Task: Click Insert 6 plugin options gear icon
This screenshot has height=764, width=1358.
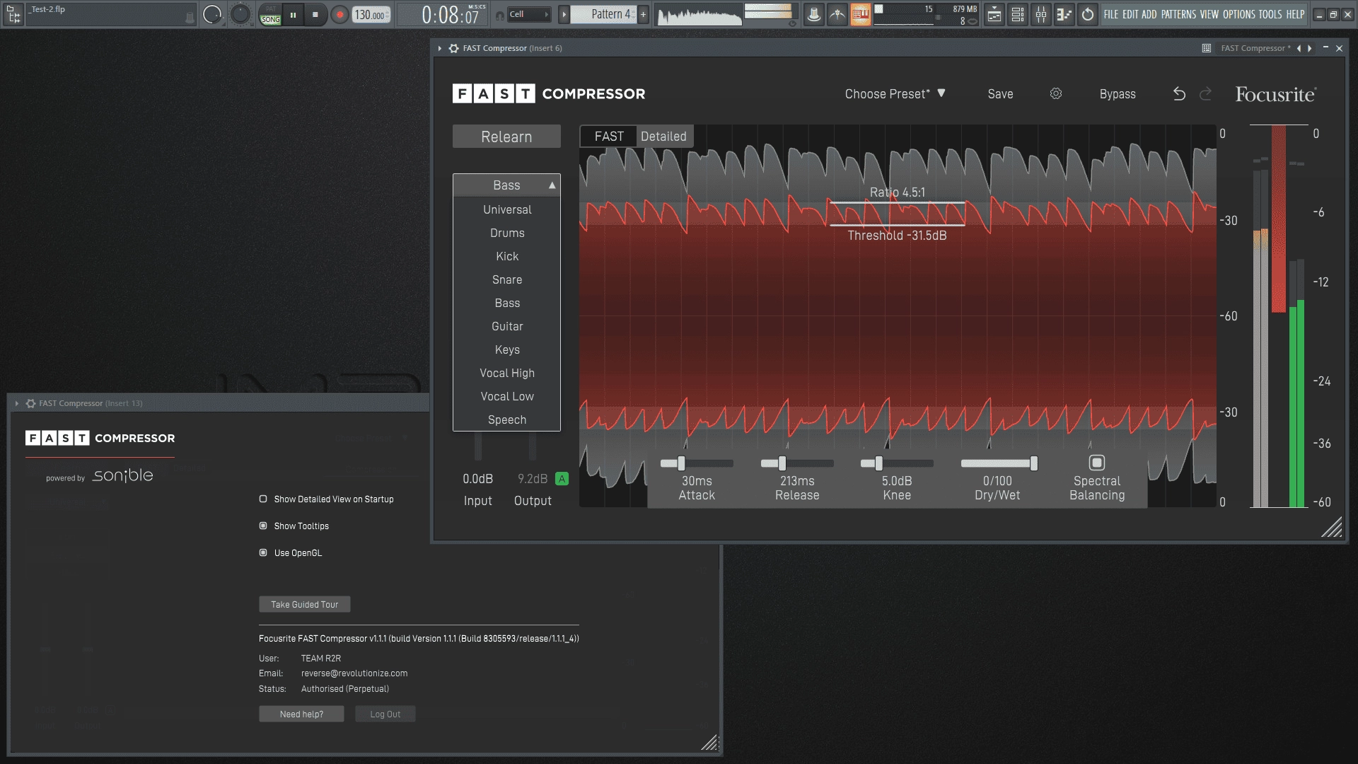Action: tap(454, 48)
